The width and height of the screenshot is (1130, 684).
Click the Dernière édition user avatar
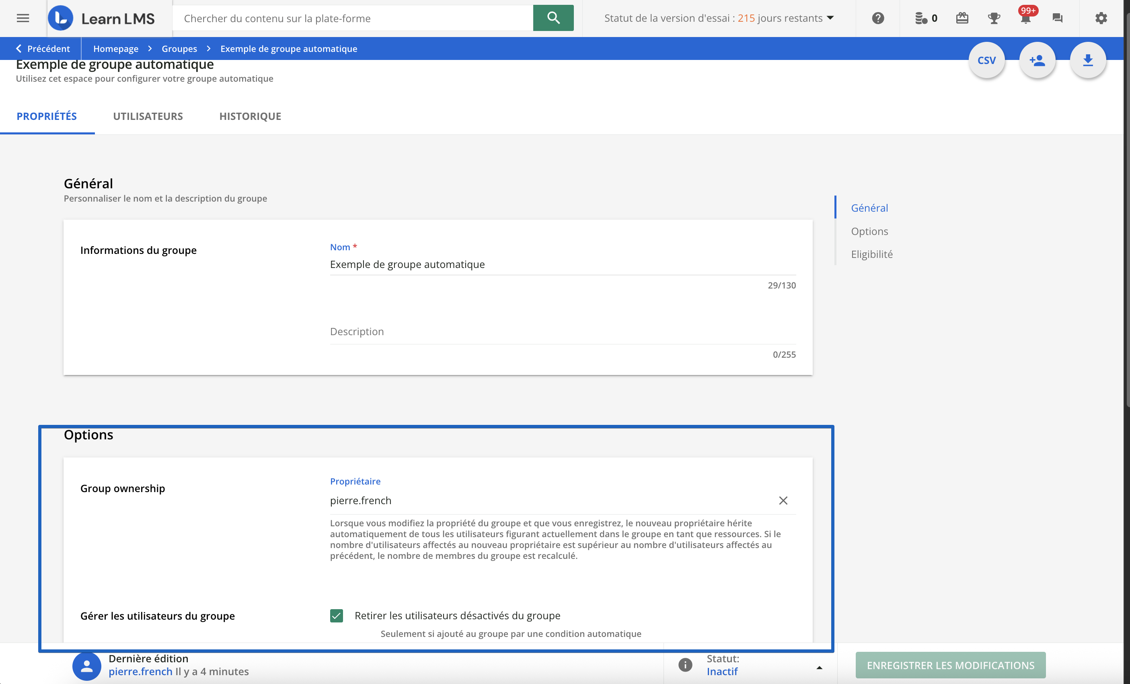[86, 665]
